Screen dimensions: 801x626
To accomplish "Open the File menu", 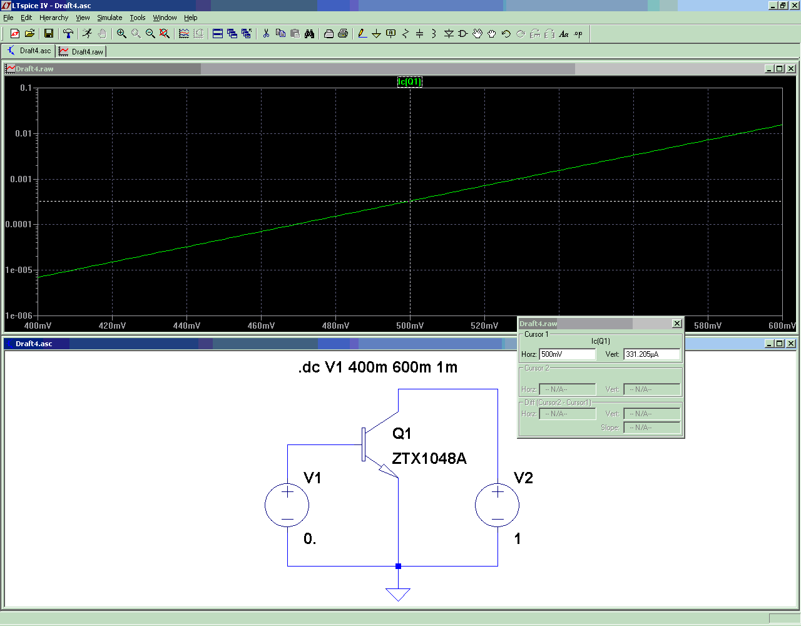I will [8, 18].
